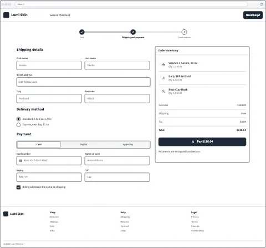Click the City input field
Image resolution: width=266 pixels, height=248 pixels.
[49, 98]
